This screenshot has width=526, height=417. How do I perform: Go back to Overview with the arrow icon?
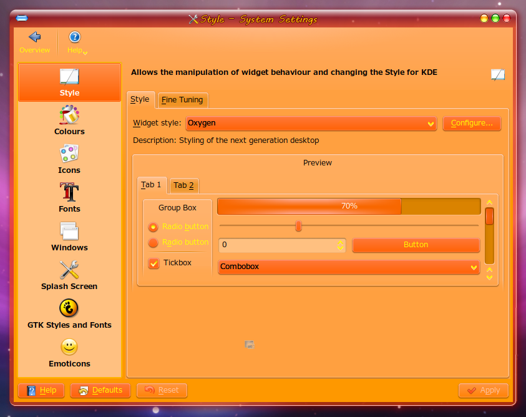34,37
